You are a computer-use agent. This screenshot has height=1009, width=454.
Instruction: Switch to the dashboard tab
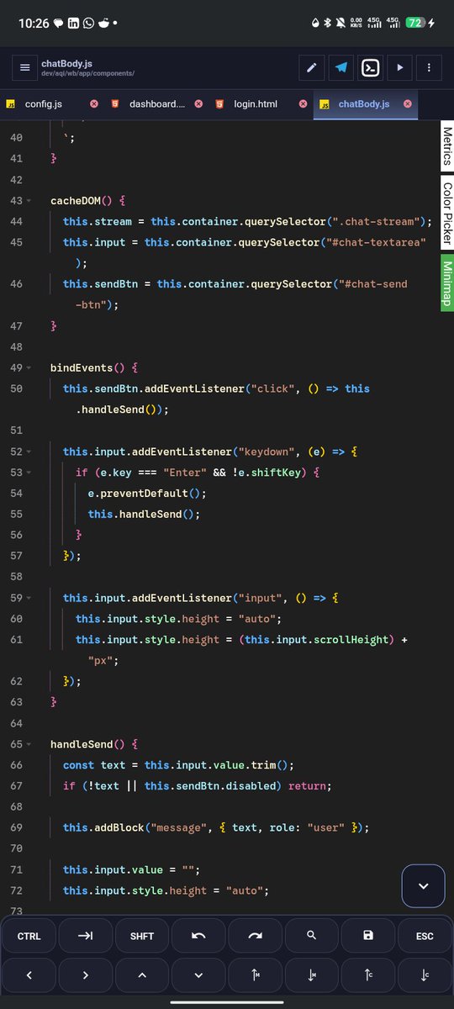click(156, 104)
